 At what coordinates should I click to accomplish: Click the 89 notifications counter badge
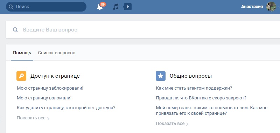pyautogui.click(x=103, y=4)
